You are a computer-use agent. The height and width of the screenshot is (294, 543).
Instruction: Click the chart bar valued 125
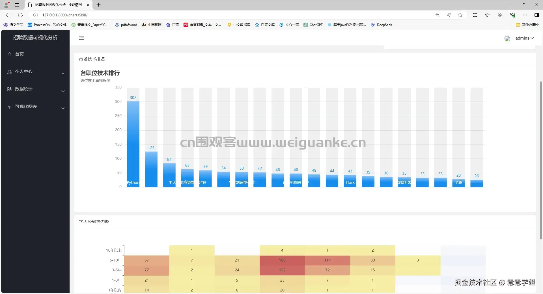tap(151, 169)
